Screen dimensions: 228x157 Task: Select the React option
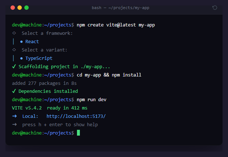[32, 42]
